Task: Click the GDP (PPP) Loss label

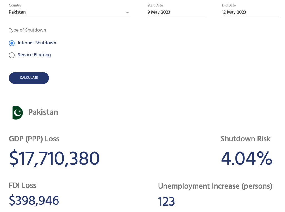Action: [x=34, y=139]
